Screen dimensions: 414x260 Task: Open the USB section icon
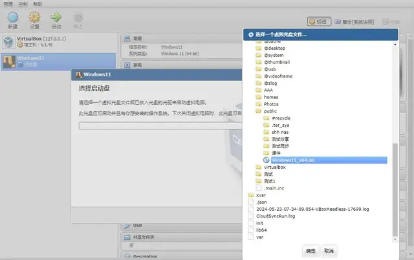(127, 226)
